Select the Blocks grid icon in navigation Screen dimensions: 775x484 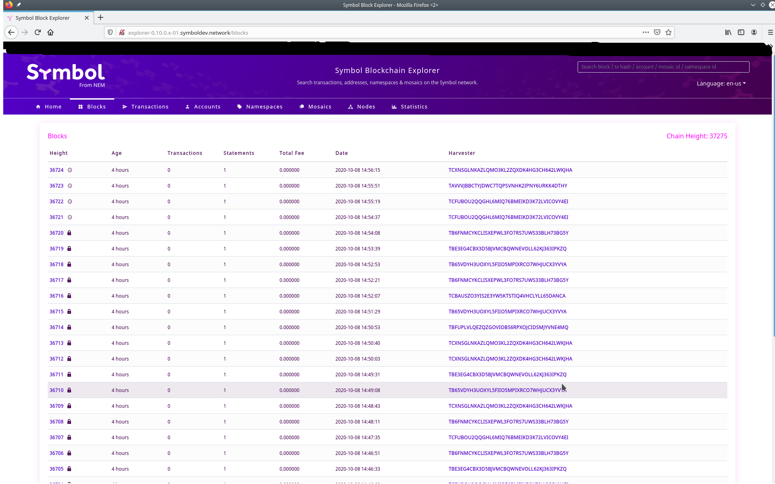(81, 106)
